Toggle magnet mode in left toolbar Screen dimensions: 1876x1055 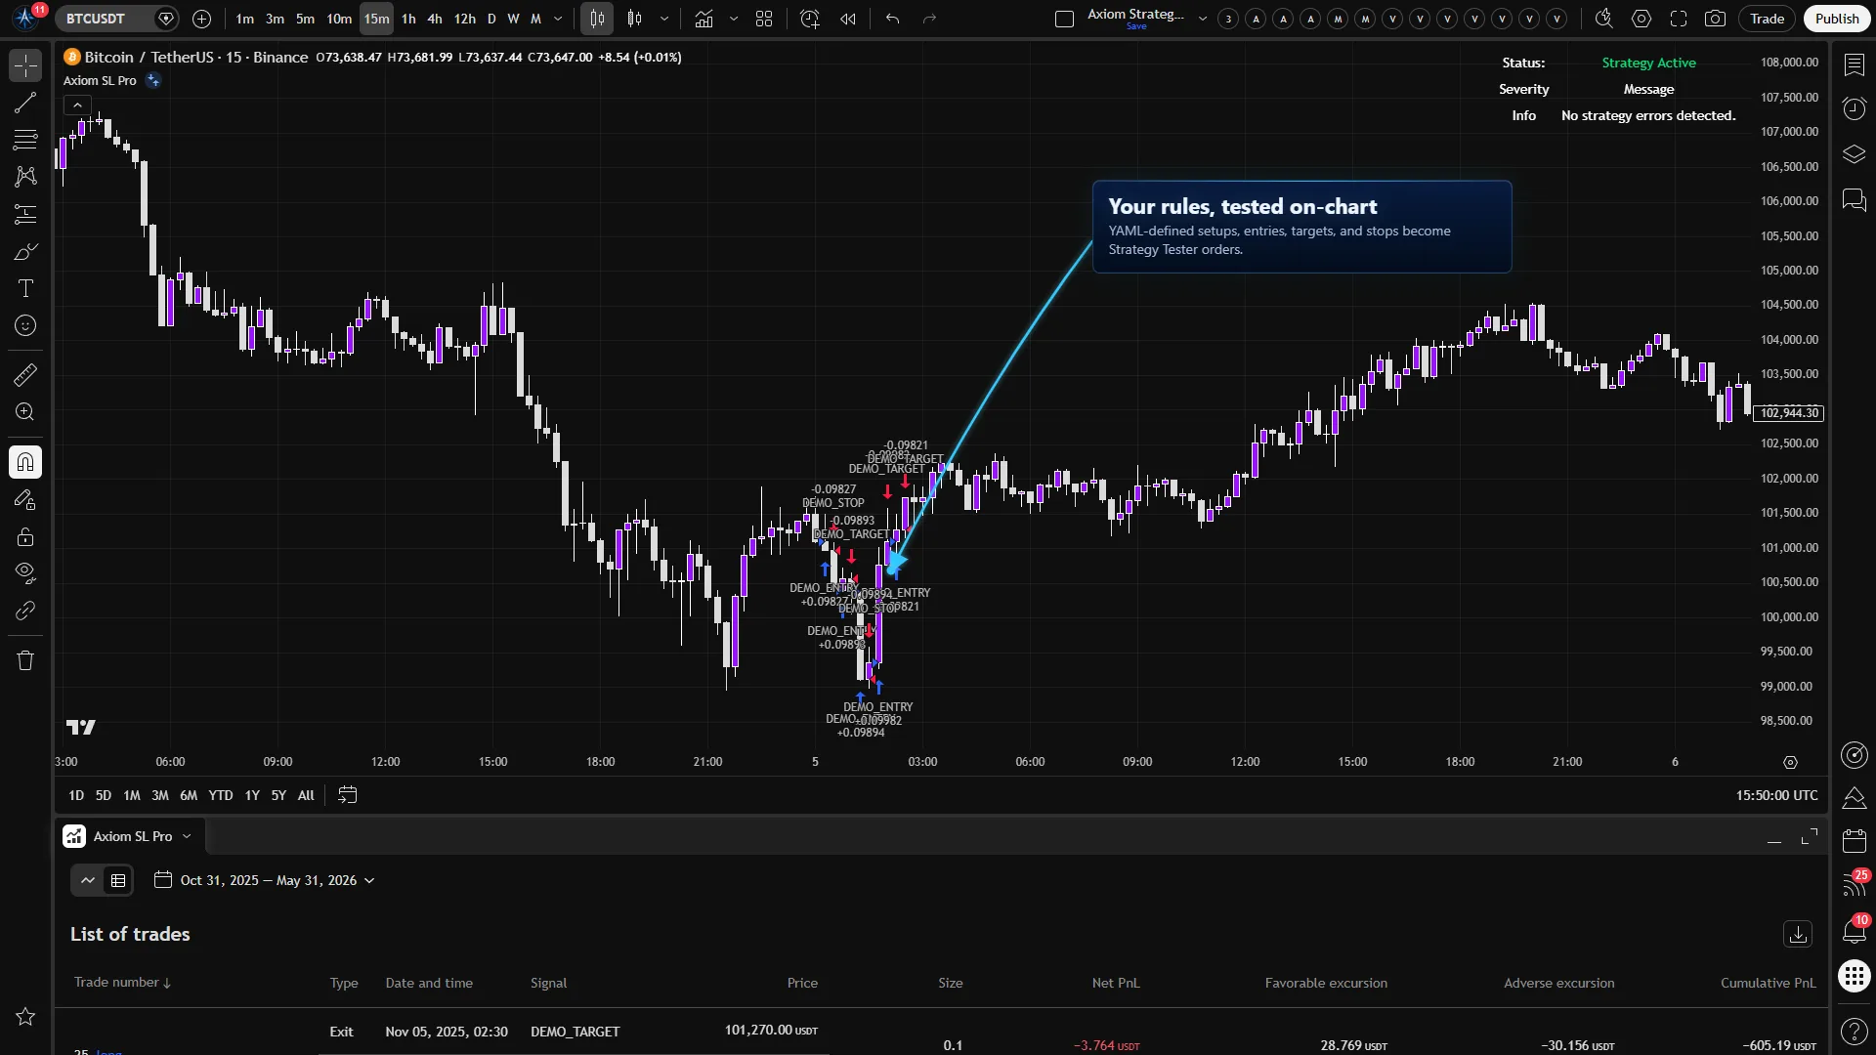(25, 462)
